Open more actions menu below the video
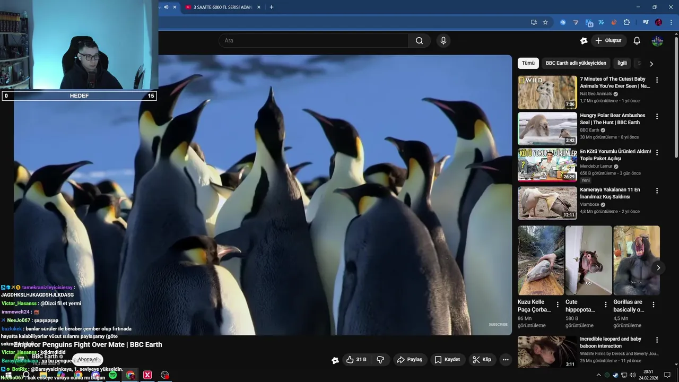The image size is (679, 382). pyautogui.click(x=506, y=360)
